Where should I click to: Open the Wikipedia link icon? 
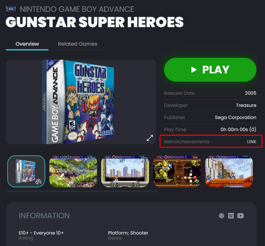[x=231, y=216]
